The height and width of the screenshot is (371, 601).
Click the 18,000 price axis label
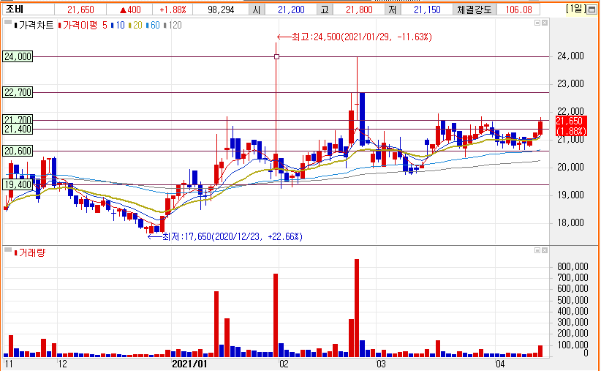(x=570, y=223)
